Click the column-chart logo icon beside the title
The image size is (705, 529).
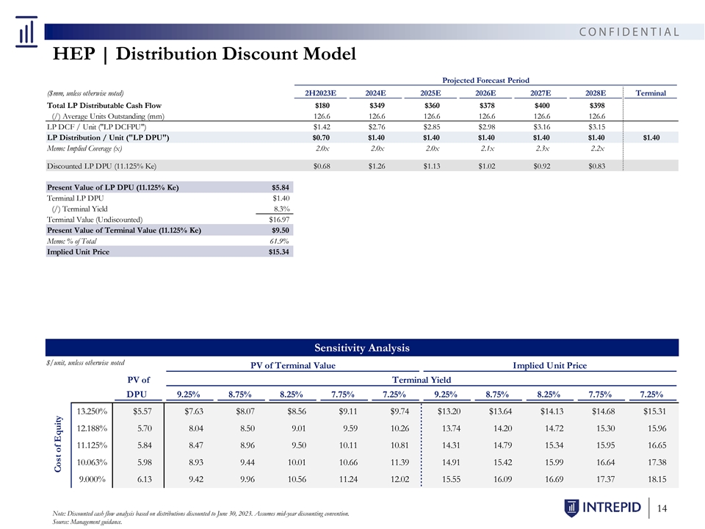coord(26,32)
